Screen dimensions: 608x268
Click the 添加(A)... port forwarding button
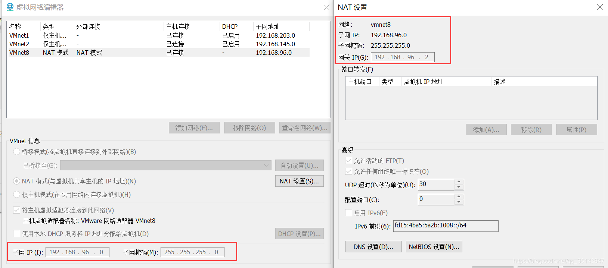tap(486, 130)
